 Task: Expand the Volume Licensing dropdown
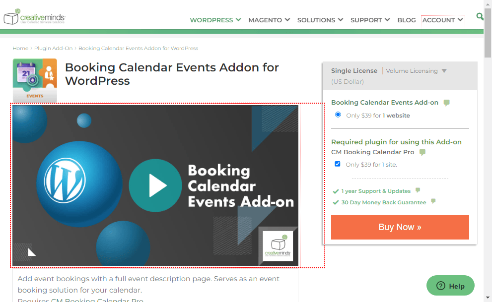[416, 71]
